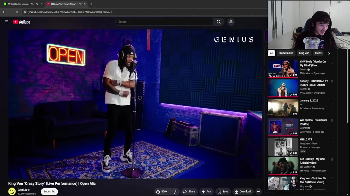Click the Tee Grizzley channel name
This screenshot has height=196, width=350.
[x=306, y=167]
